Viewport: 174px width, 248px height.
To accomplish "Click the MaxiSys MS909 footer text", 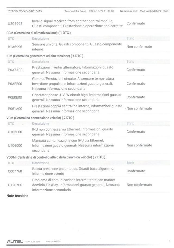I will coord(53,241).
